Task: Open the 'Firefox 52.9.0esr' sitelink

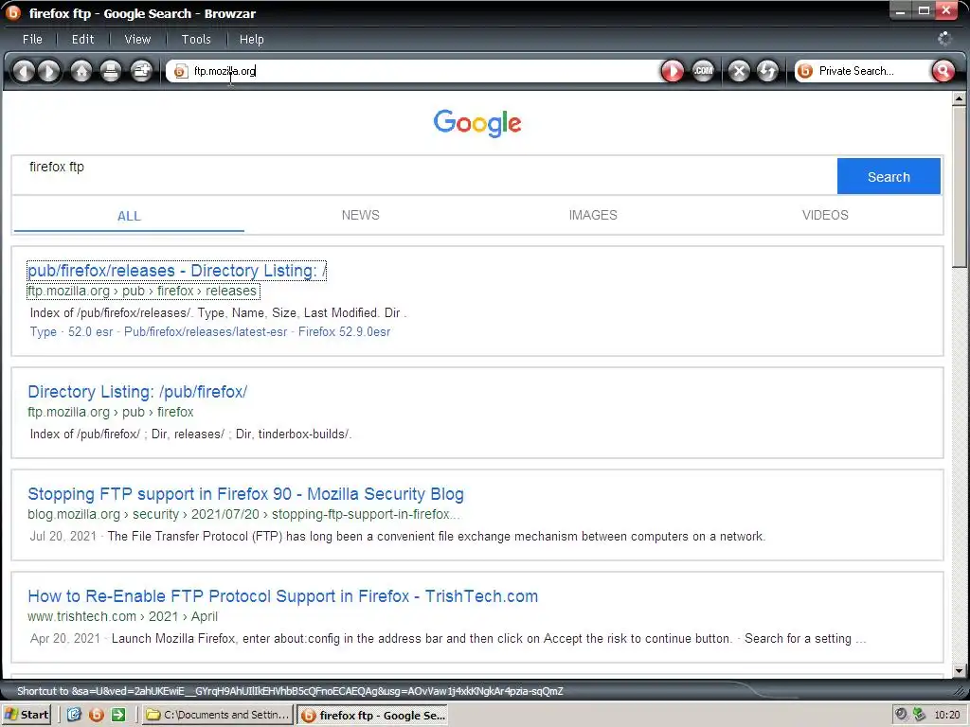Action: point(344,332)
